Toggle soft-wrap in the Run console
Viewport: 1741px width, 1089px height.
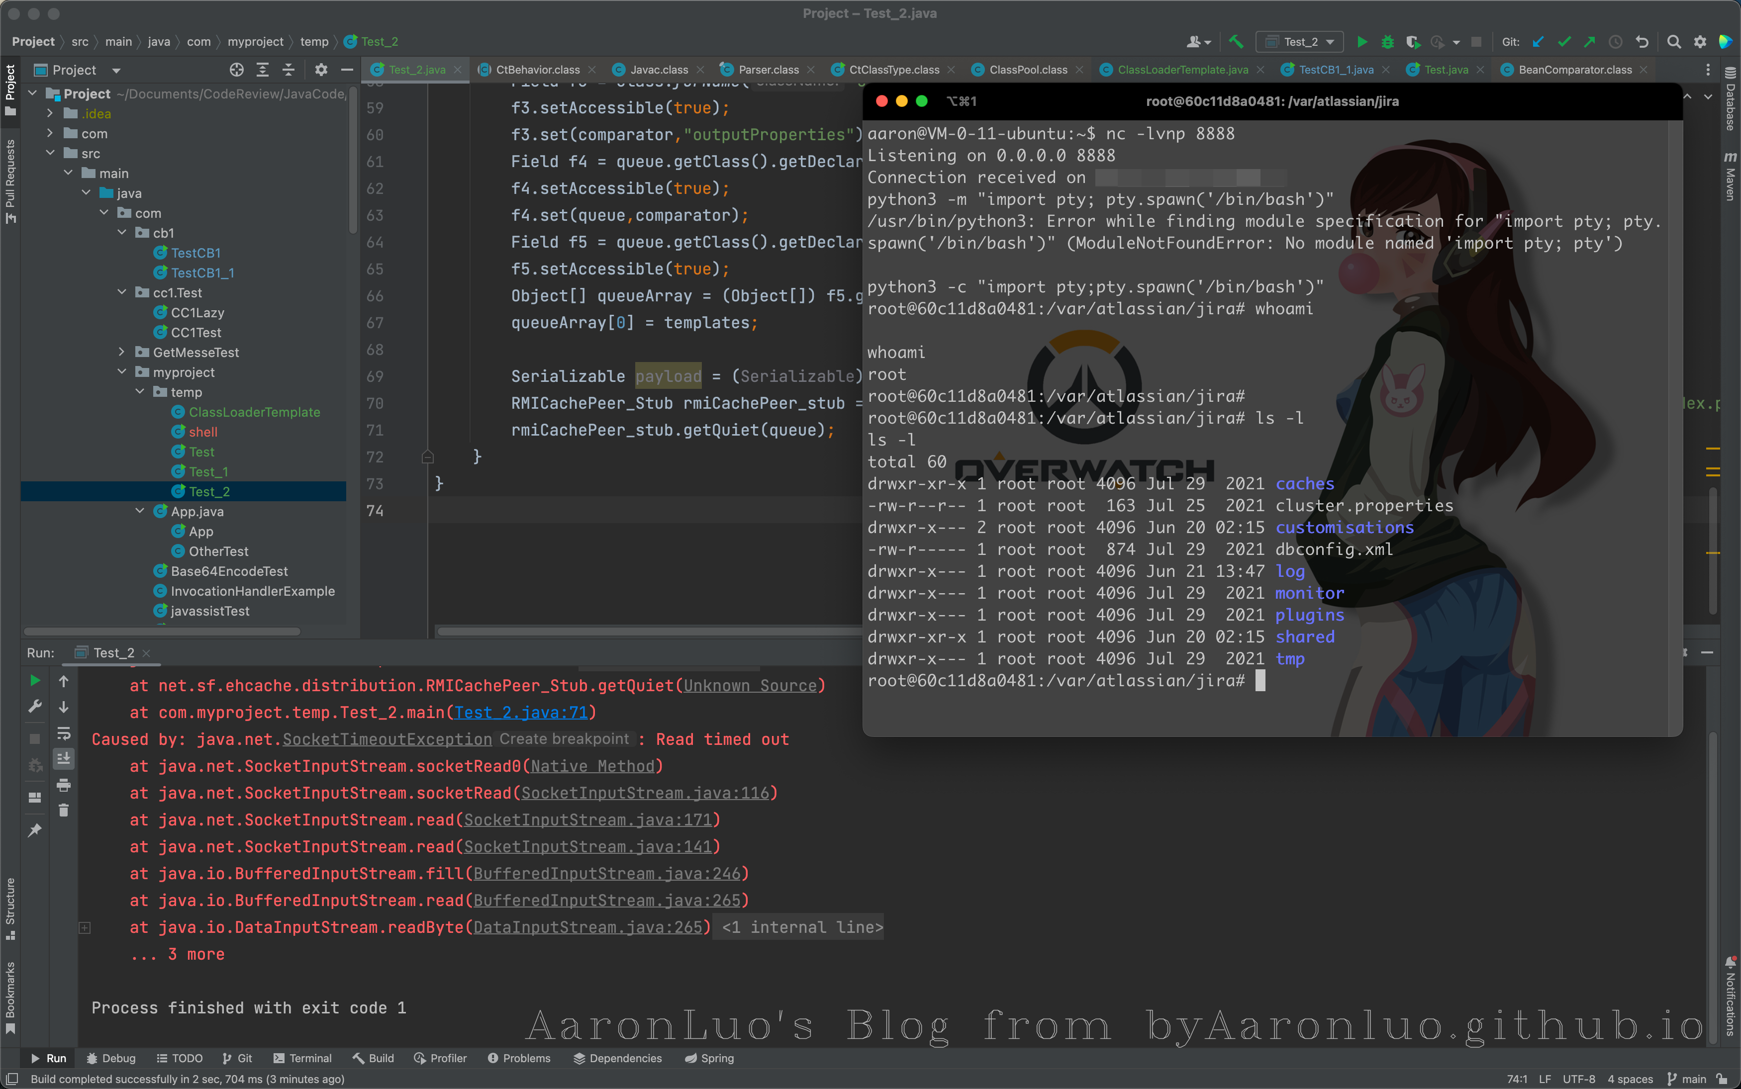pyautogui.click(x=63, y=733)
